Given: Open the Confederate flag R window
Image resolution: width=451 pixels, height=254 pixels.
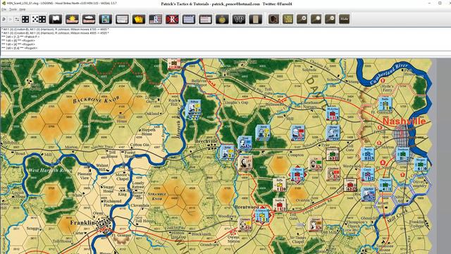Looking at the screenshot, I should 172,19.
